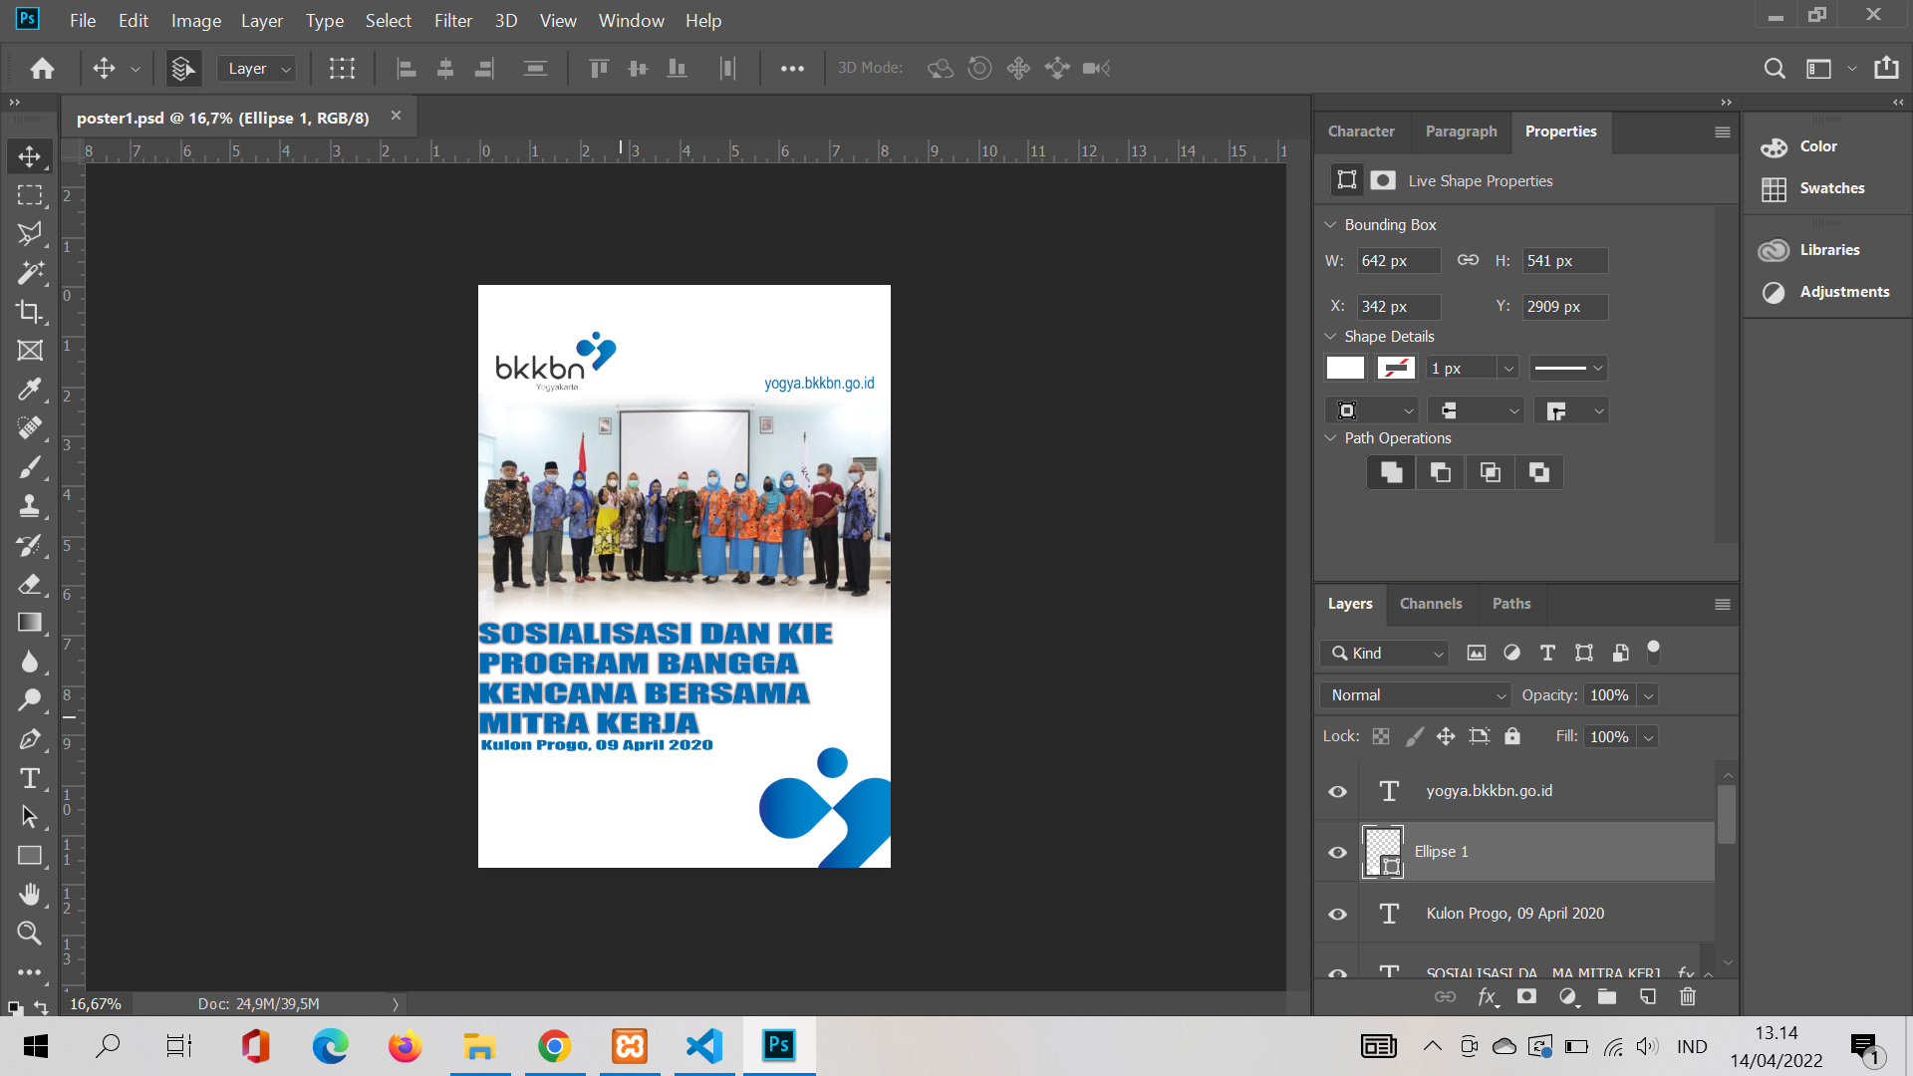Select the Eyedropper tool
This screenshot has height=1076, width=1913.
point(30,390)
